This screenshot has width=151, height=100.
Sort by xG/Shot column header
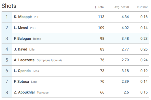click(143, 7)
